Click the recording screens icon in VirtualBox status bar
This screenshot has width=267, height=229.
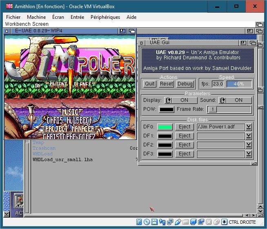[201, 222]
